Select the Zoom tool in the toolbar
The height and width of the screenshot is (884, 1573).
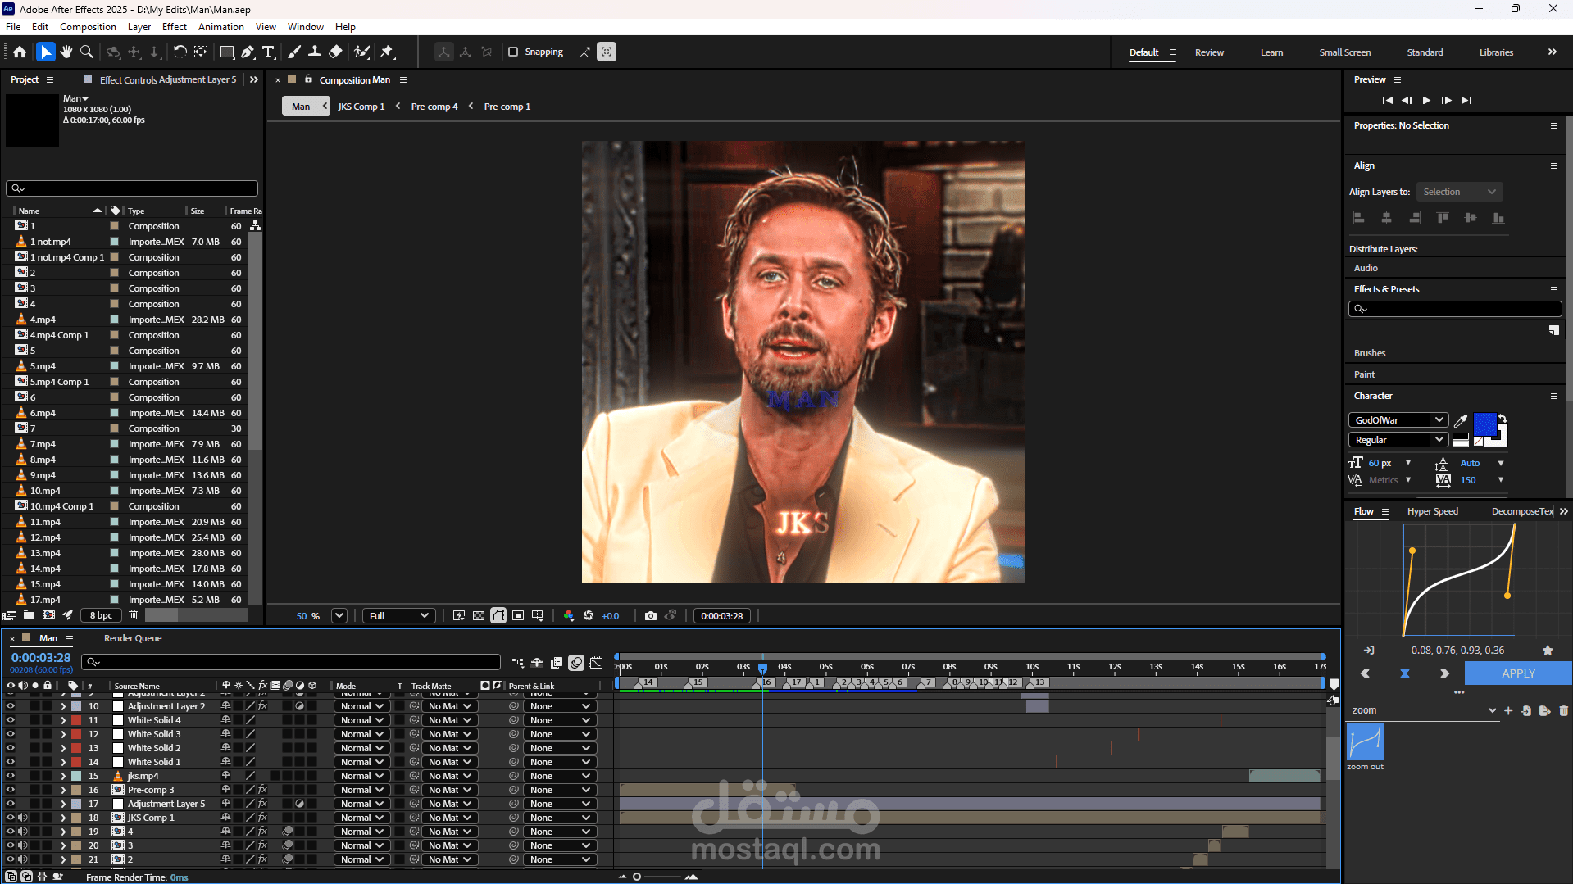(87, 52)
